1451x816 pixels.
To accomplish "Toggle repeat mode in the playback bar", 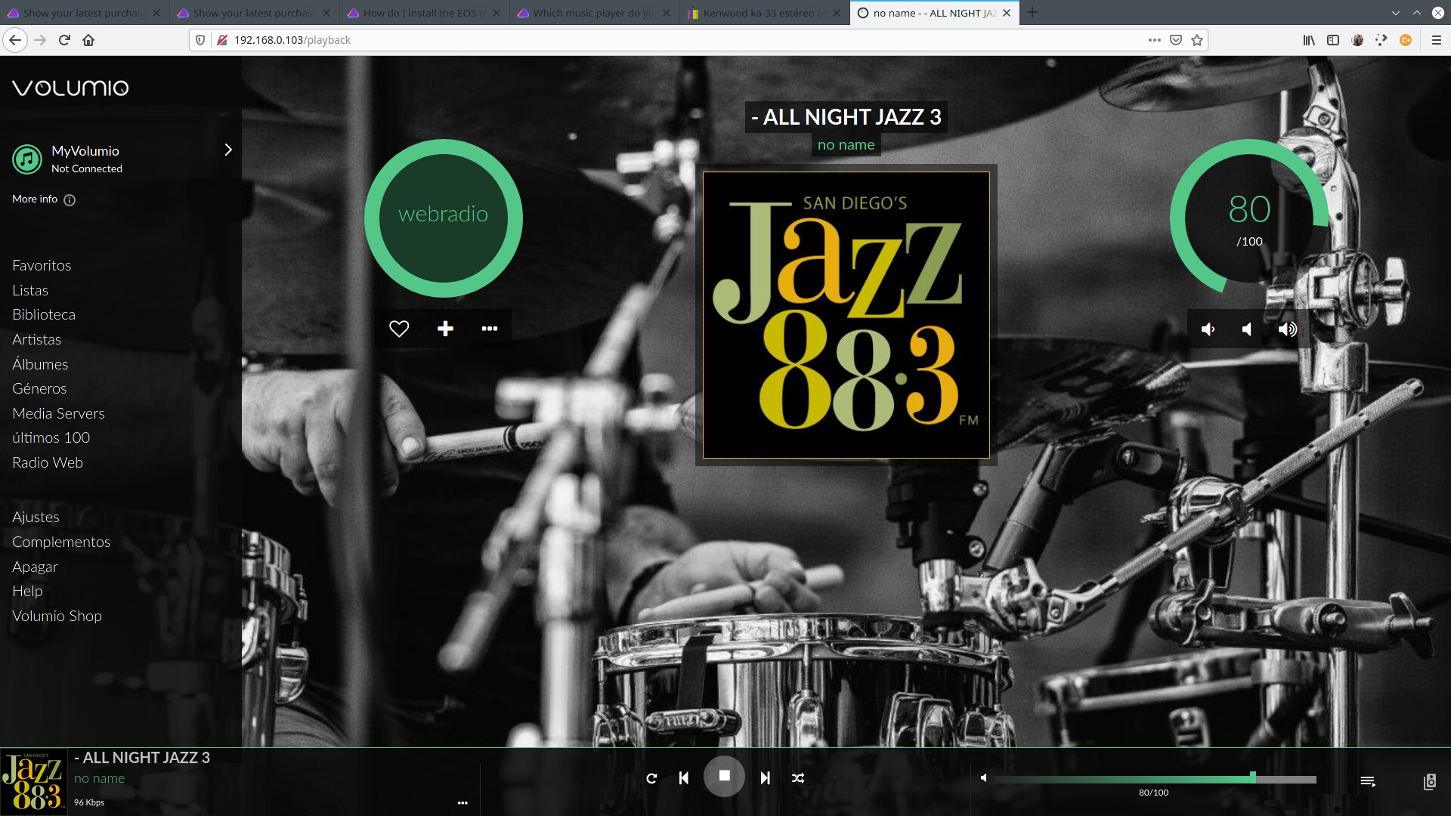I will click(651, 777).
